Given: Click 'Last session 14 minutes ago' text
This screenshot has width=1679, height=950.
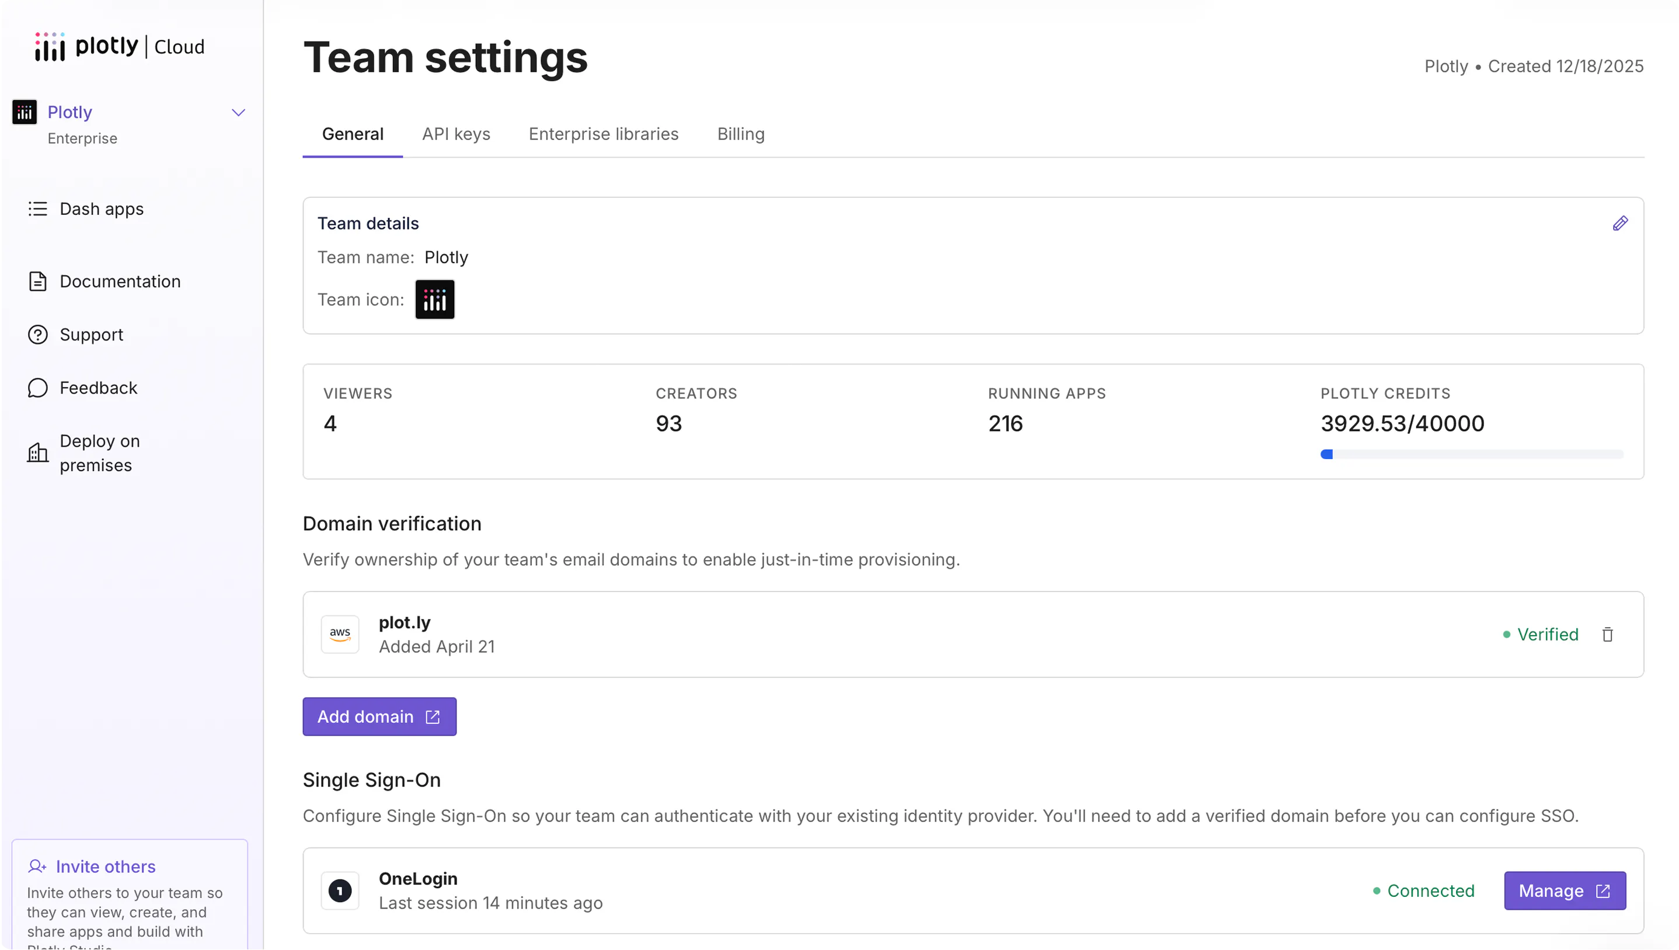Looking at the screenshot, I should 490,903.
